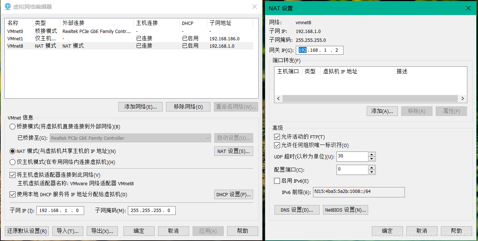Click IPv6 前缀 input field
This screenshot has width=478, height=241.
(x=359, y=192)
